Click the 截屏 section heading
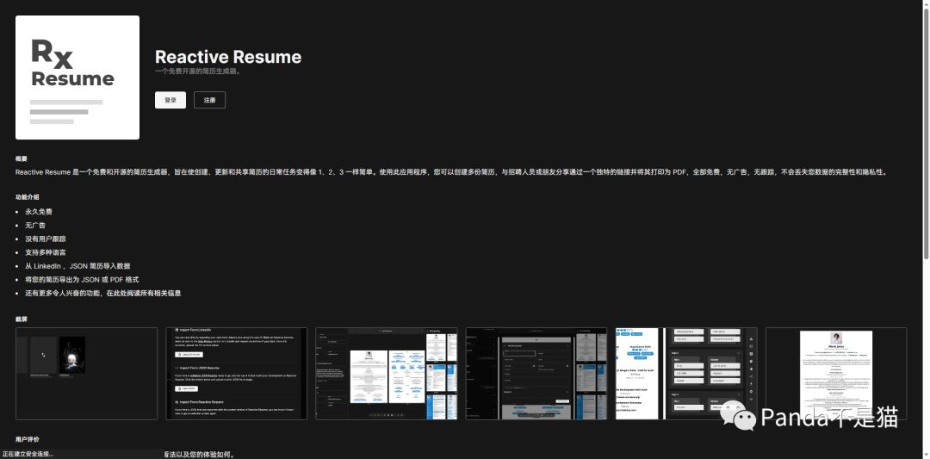The image size is (930, 459). [22, 319]
